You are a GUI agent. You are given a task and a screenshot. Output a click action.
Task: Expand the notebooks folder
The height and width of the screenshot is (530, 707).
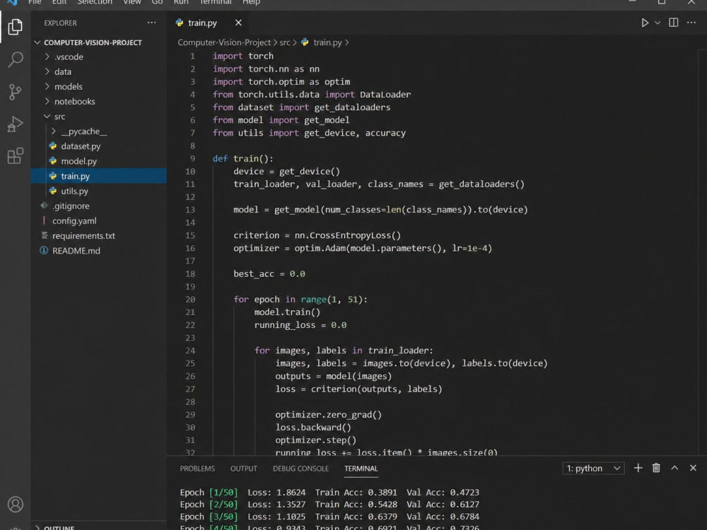point(47,101)
